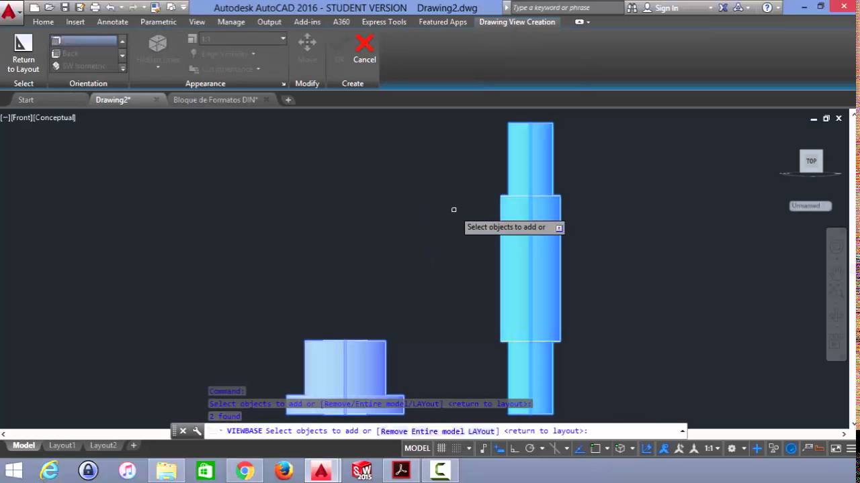Screen dimensions: 860x483
Task: Click the Clean Screen icon in status bar
Action: [x=836, y=448]
